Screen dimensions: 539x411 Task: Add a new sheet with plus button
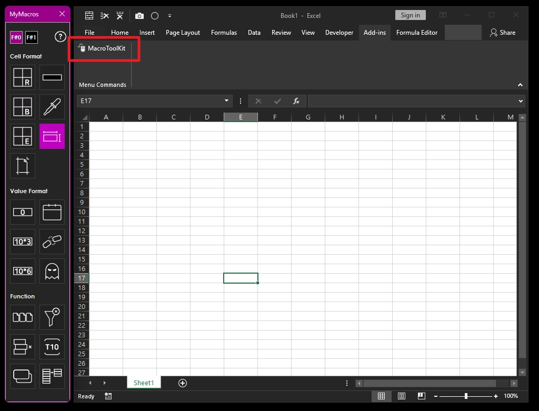click(x=183, y=383)
